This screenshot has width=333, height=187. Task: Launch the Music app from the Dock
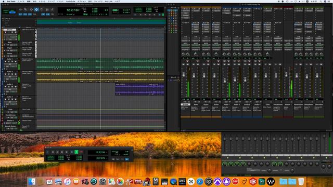pyautogui.click(x=67, y=181)
